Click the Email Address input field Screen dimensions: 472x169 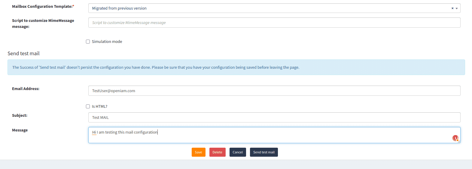[x=274, y=91]
